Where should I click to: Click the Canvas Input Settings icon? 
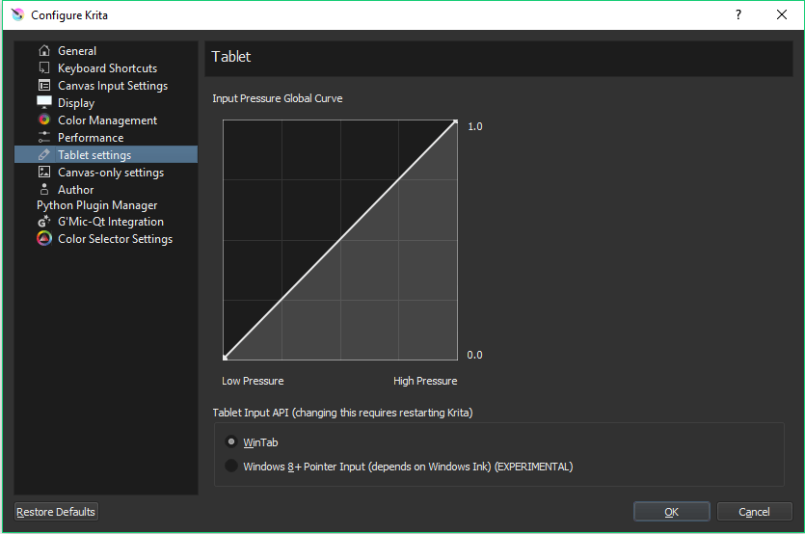tap(44, 85)
